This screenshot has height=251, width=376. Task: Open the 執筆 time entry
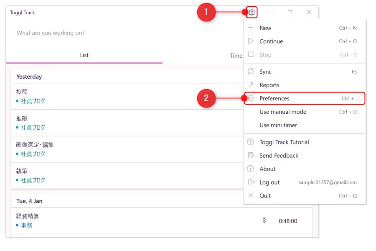[127, 176]
